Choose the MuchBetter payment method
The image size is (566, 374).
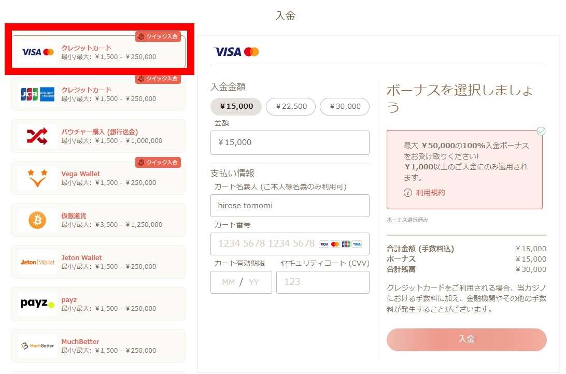click(98, 346)
